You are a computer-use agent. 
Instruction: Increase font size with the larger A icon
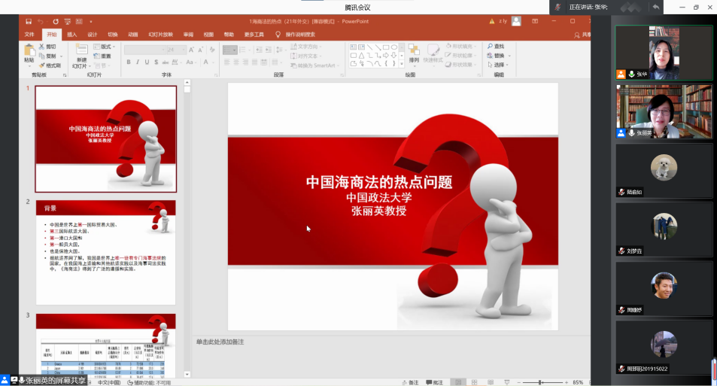click(192, 50)
